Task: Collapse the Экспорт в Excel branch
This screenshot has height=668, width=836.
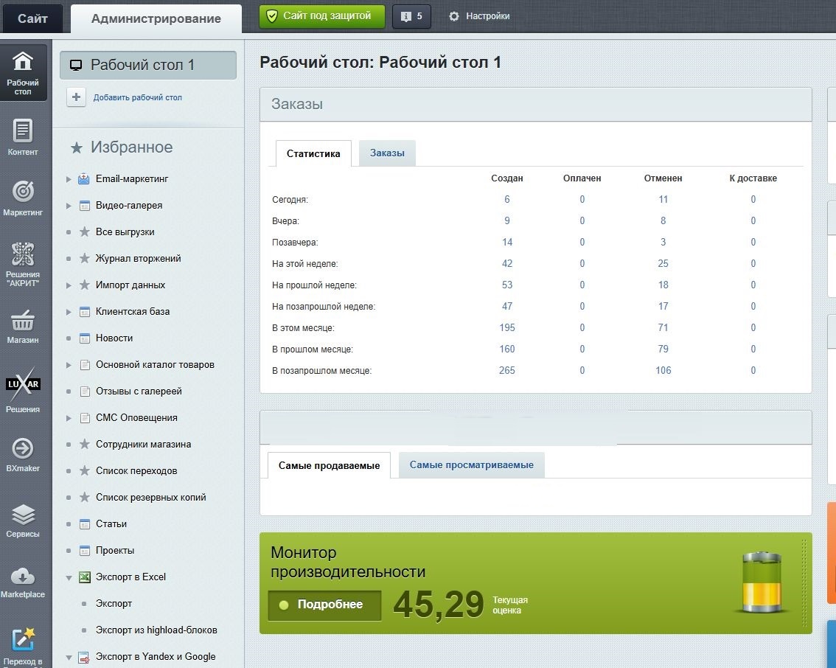Action: 69,577
